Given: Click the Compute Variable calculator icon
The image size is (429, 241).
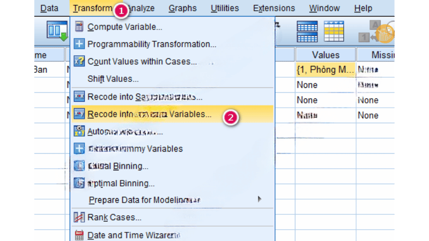Looking at the screenshot, I should click(x=79, y=27).
